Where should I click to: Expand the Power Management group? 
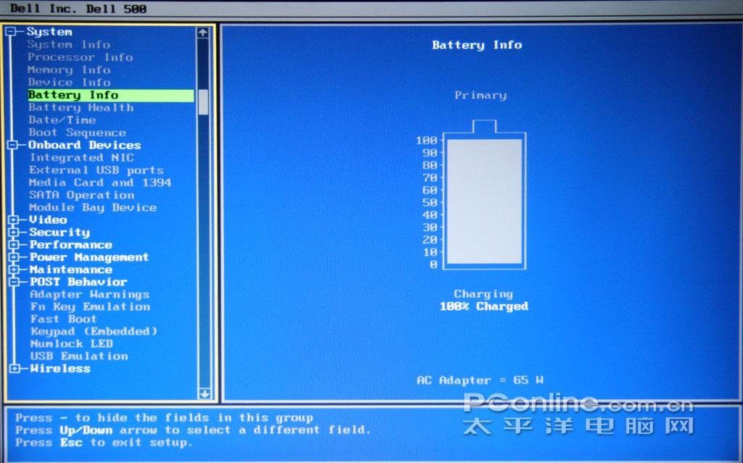13,257
